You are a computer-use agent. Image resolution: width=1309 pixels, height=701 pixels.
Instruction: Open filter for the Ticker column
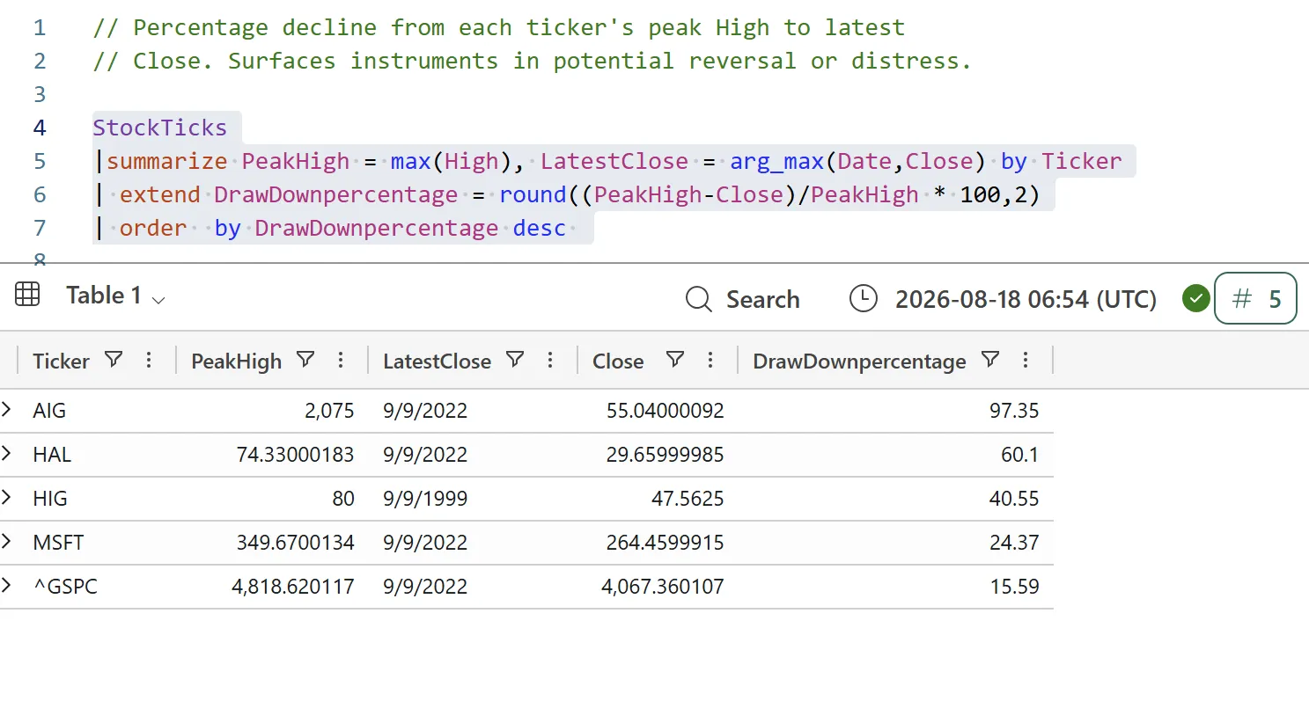114,360
